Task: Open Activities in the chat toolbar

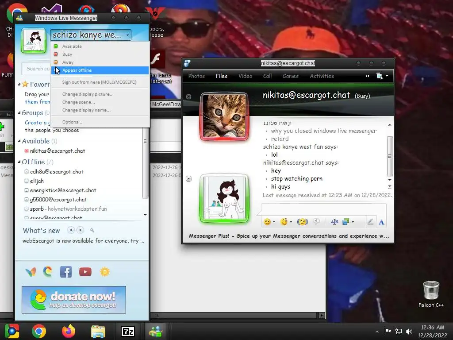Action: pyautogui.click(x=322, y=76)
